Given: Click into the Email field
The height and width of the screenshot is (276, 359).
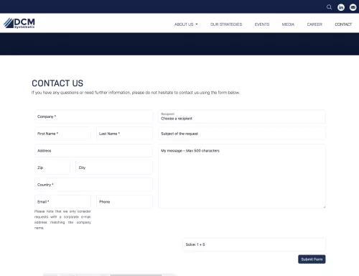Looking at the screenshot, I should point(62,201).
